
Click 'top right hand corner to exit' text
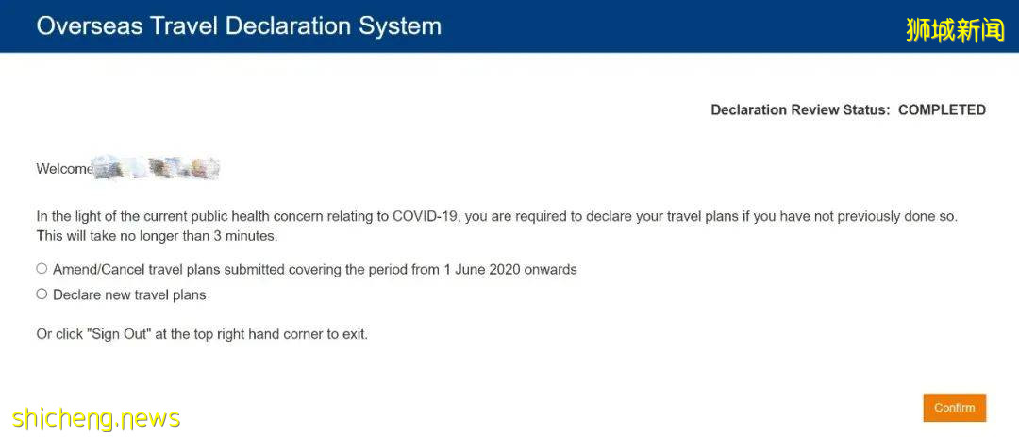287,334
